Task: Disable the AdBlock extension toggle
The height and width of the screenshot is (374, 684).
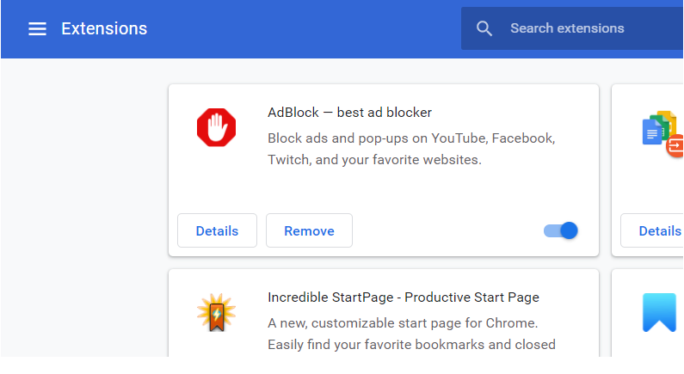Action: click(561, 230)
